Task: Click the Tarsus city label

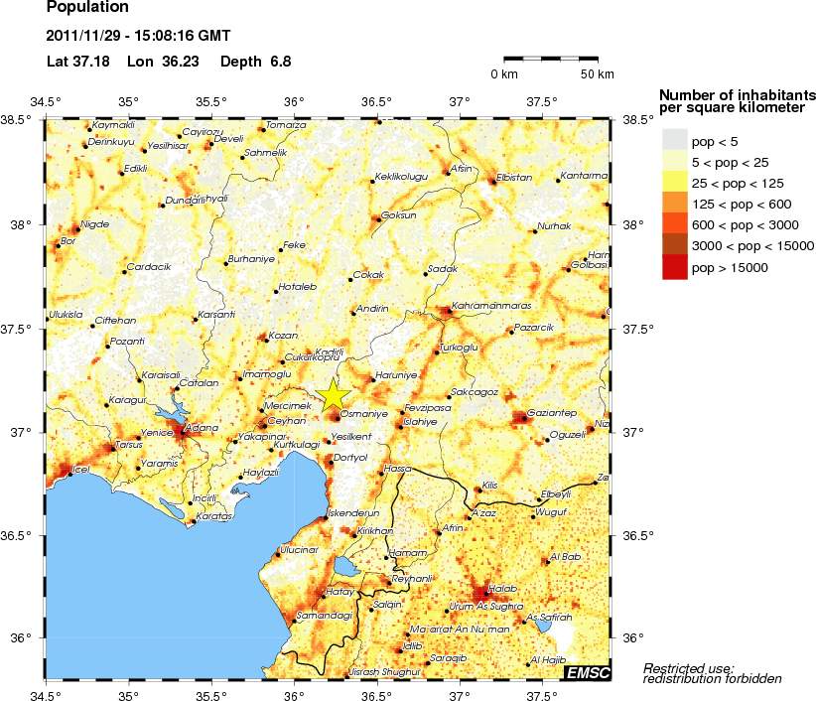Action: tap(101, 445)
